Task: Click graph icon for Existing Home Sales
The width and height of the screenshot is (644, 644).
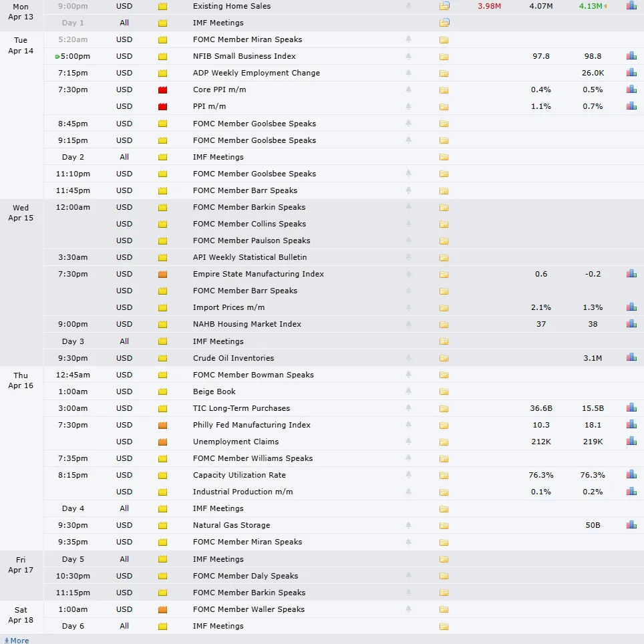Action: click(631, 6)
